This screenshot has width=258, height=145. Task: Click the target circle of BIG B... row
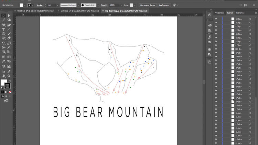coord(250,49)
